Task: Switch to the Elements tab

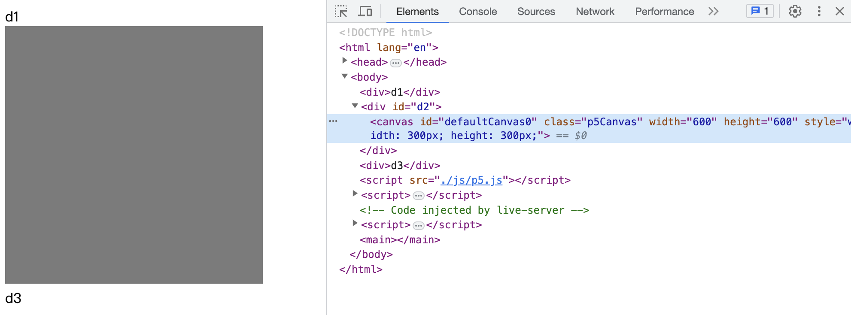Action: click(417, 12)
